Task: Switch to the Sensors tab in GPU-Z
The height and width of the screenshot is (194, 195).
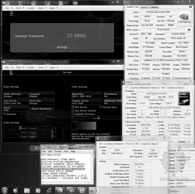Action: (x=144, y=7)
